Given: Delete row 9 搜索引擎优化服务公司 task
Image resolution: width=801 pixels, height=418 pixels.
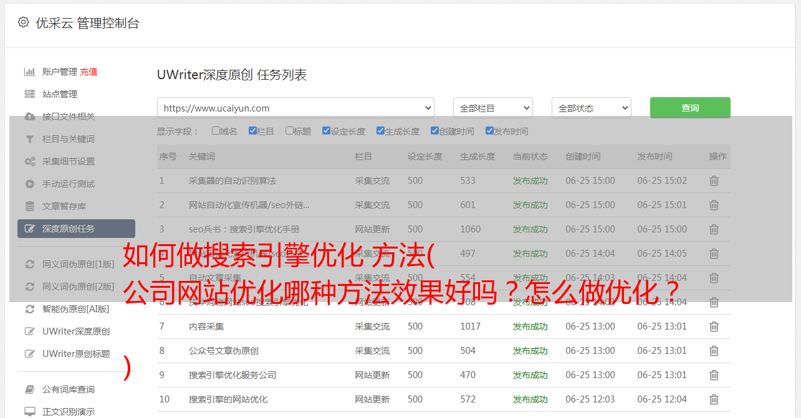Looking at the screenshot, I should coord(714,375).
